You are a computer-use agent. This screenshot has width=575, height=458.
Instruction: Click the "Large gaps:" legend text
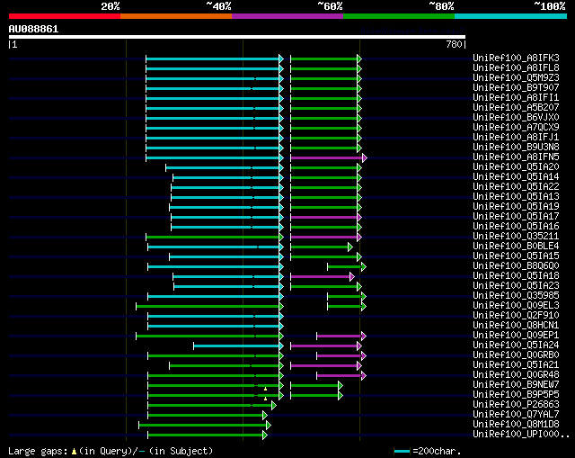click(38, 451)
